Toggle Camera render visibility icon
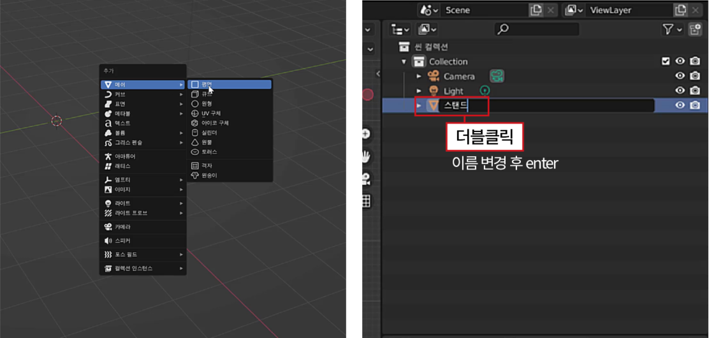 (694, 76)
